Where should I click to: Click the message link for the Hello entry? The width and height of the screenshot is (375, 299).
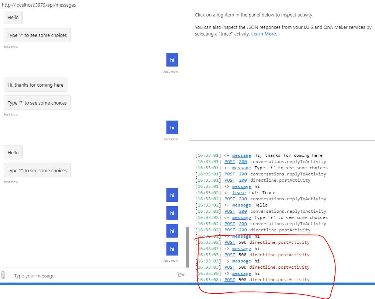242,205
